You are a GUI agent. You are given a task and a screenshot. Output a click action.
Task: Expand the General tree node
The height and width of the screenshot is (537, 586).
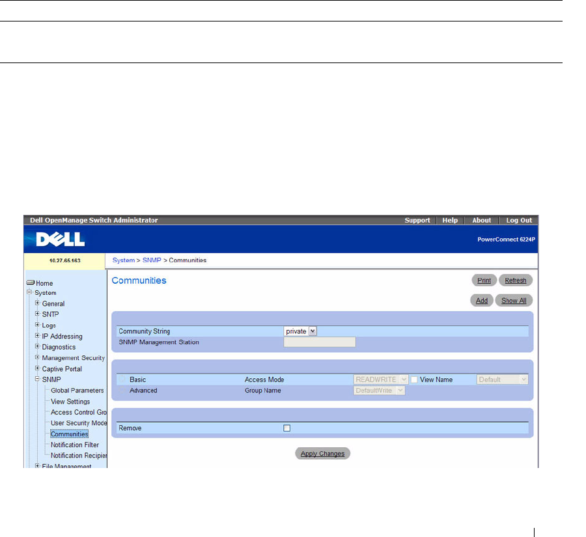tap(37, 303)
